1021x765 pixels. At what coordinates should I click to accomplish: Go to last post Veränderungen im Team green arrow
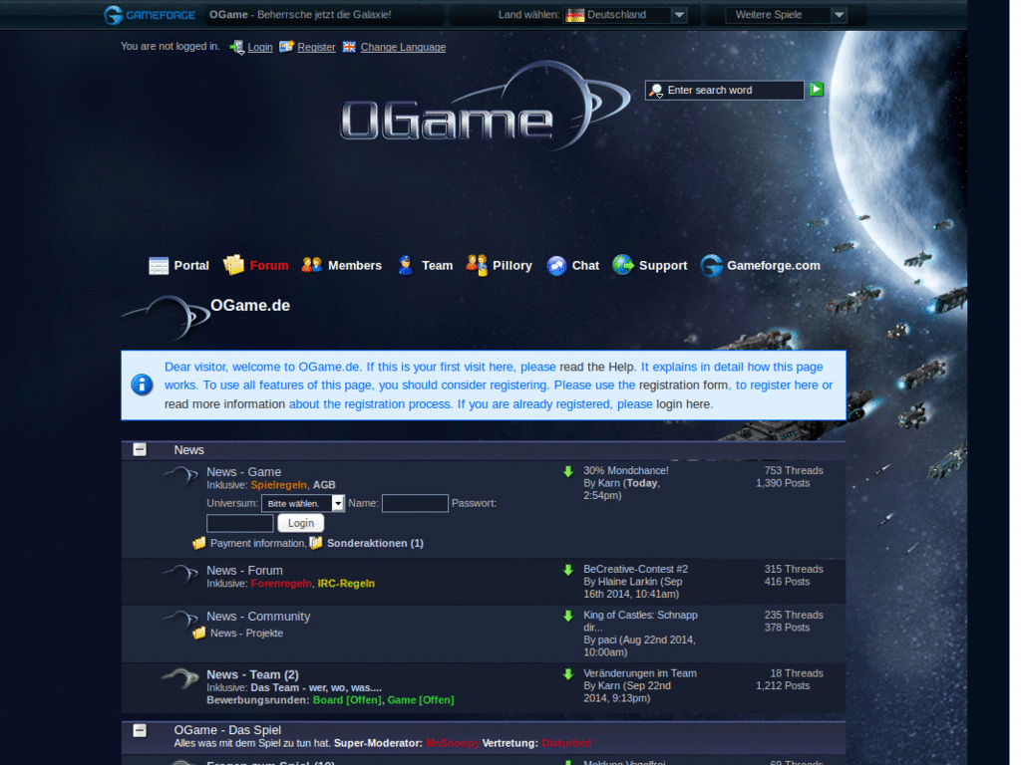(x=568, y=674)
